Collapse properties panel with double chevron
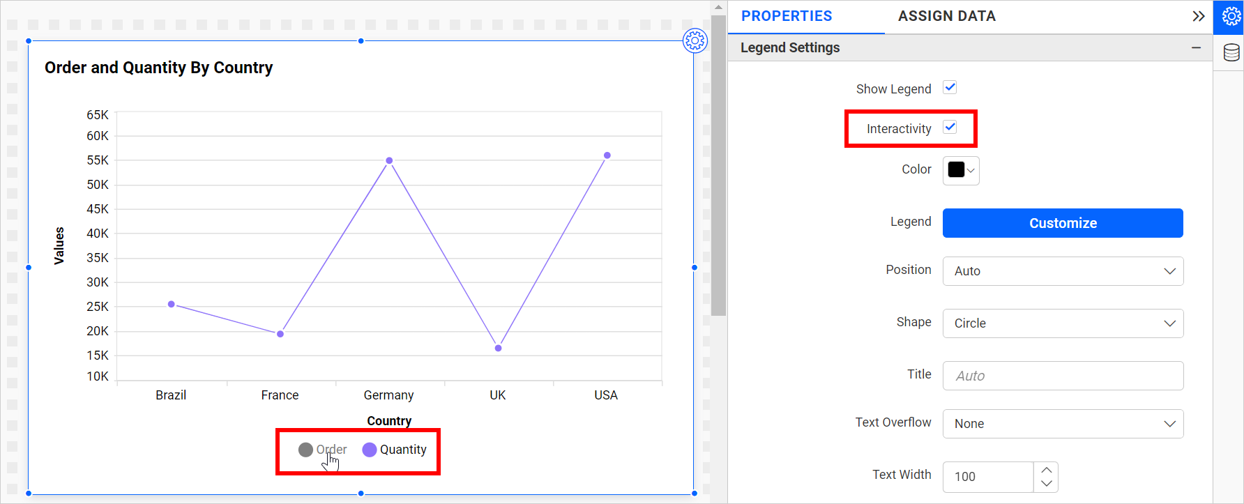The image size is (1244, 504). pos(1198,16)
